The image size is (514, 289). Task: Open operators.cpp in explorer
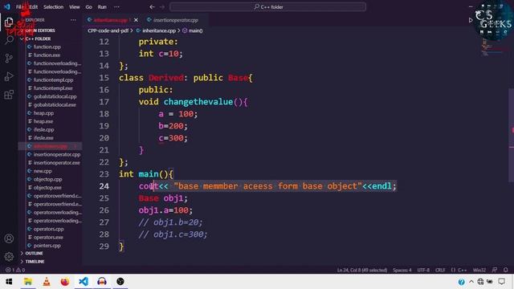[x=48, y=229]
